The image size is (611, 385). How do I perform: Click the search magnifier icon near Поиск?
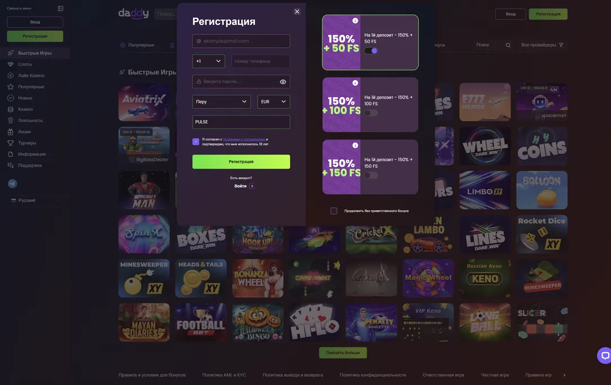(x=508, y=45)
